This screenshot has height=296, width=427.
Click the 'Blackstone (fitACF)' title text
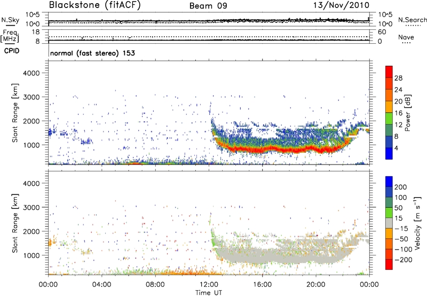tap(95, 5)
